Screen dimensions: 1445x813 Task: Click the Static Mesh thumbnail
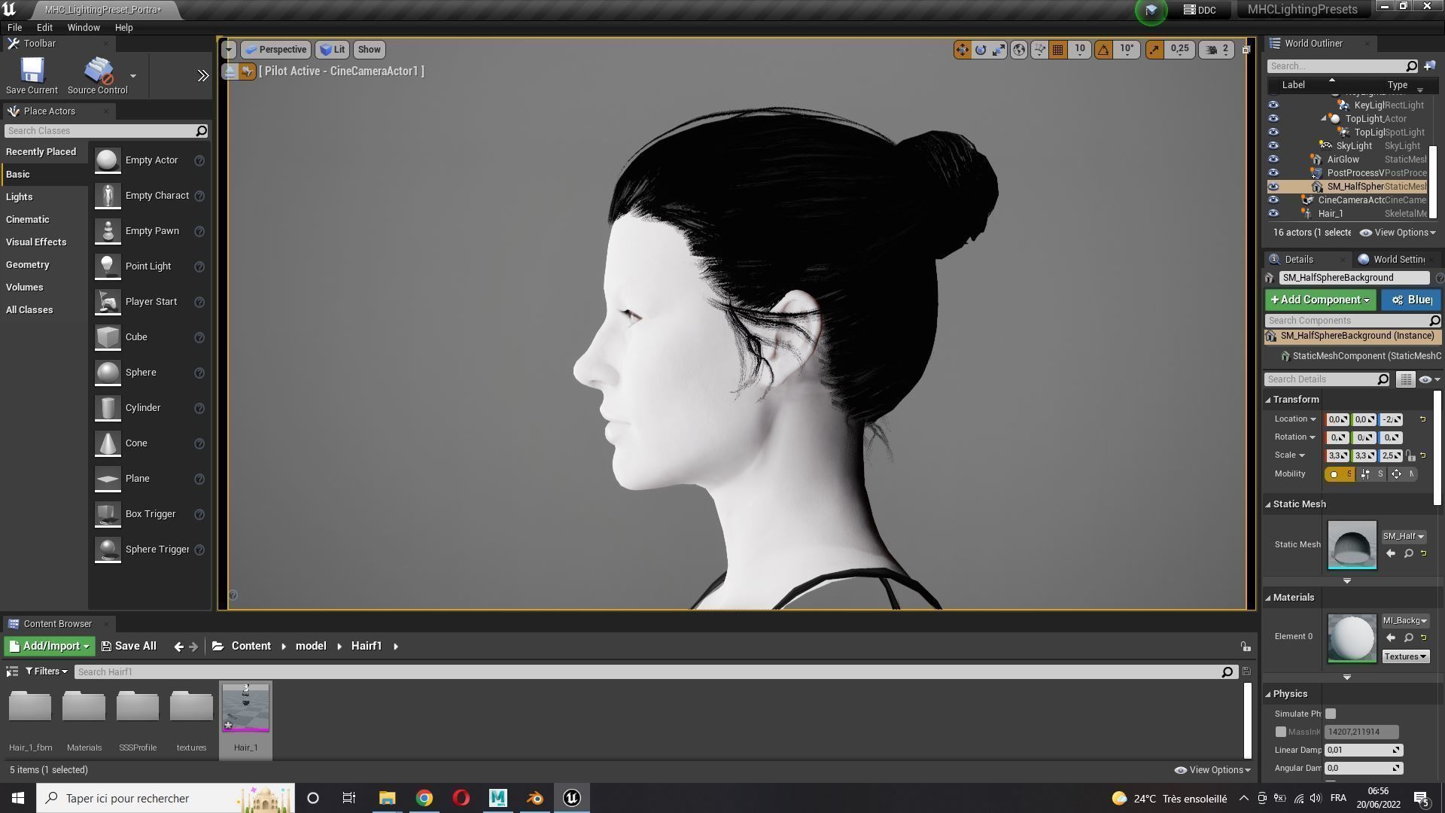click(x=1352, y=545)
